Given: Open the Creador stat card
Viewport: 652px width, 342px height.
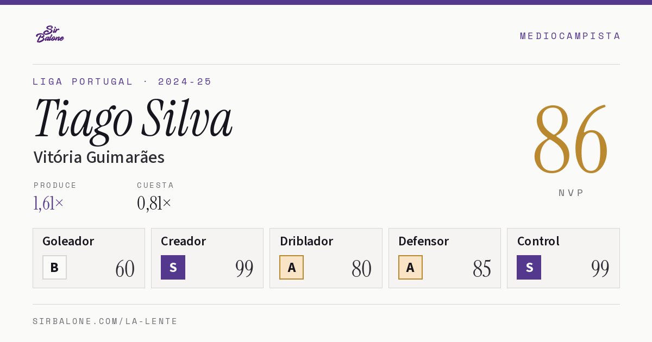Looking at the screenshot, I should (207, 258).
